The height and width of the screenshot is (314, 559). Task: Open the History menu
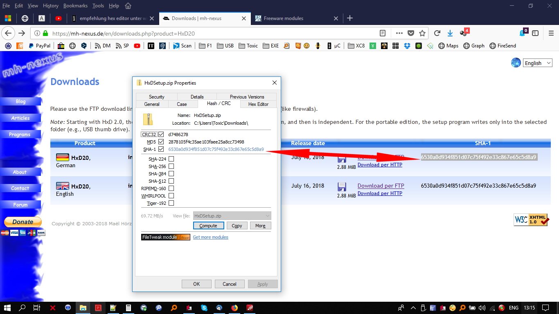pos(51,6)
